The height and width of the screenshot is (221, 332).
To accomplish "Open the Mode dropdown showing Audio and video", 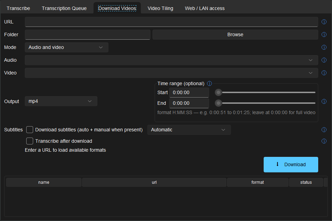I will [x=67, y=47].
